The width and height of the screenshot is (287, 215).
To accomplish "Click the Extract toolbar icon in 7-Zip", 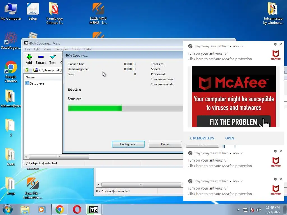I will click(x=41, y=59).
